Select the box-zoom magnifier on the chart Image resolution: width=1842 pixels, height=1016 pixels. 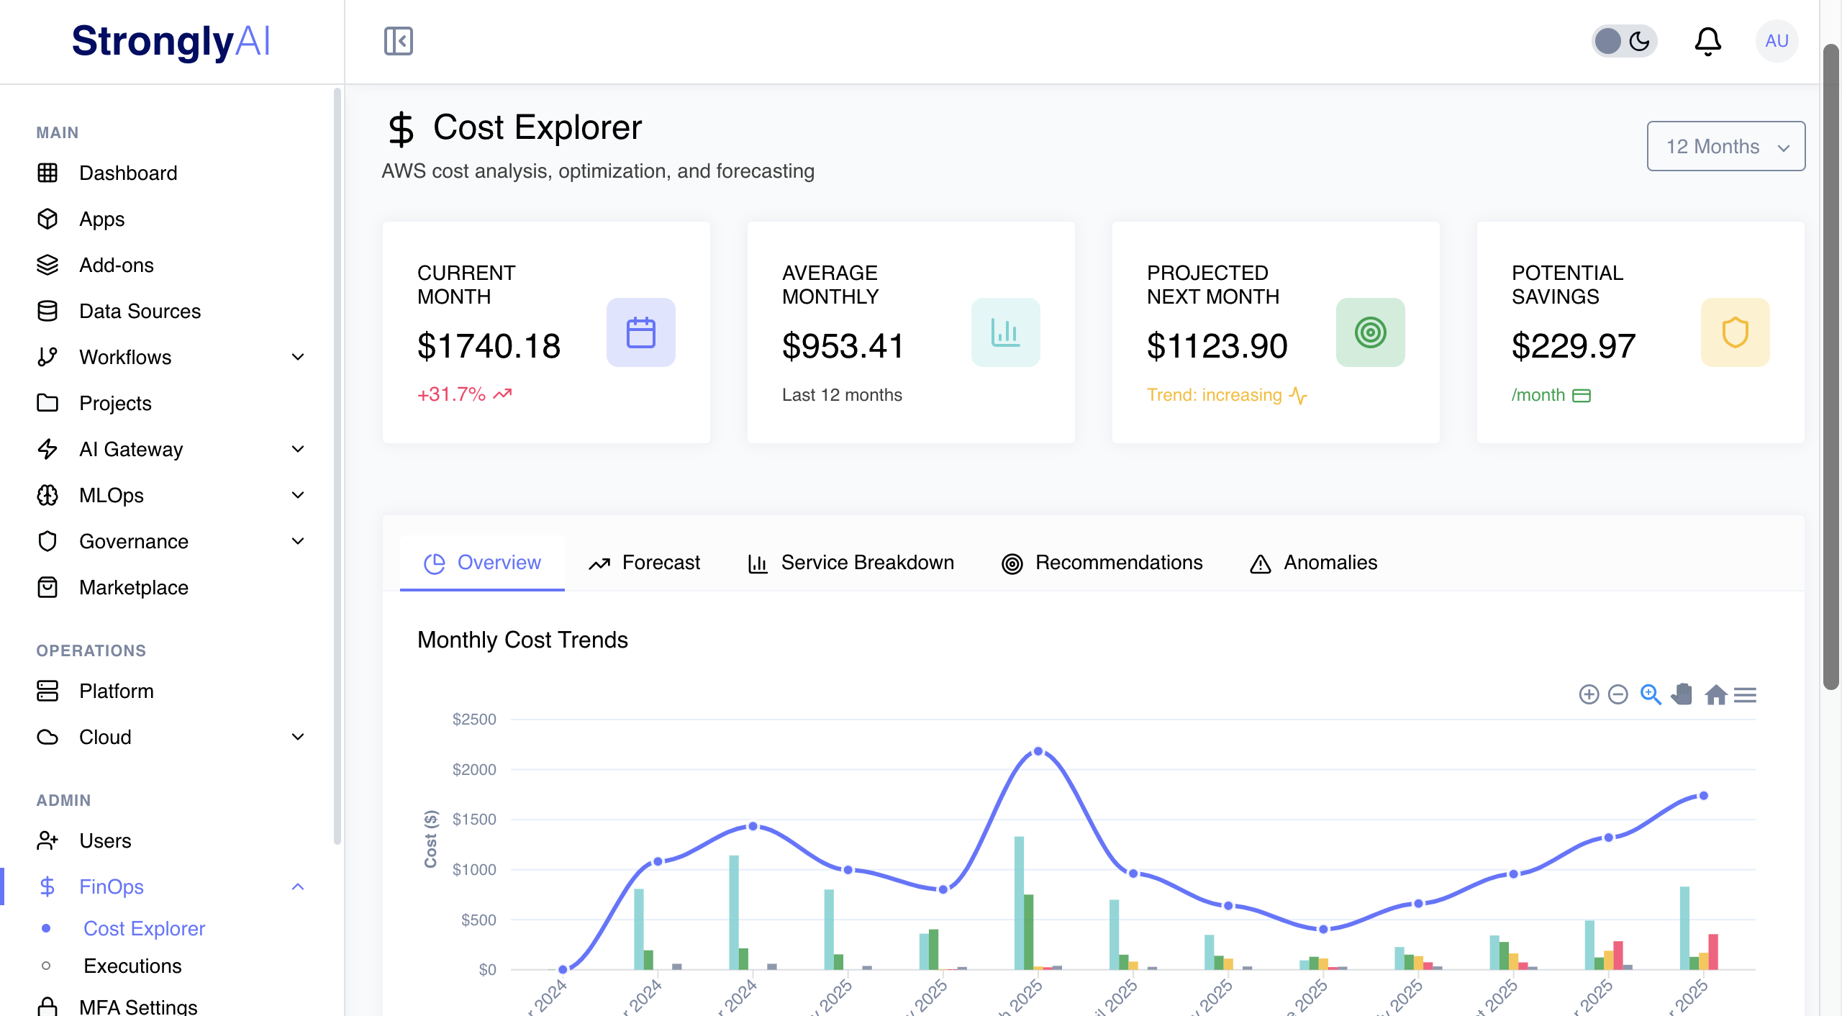[x=1649, y=695]
